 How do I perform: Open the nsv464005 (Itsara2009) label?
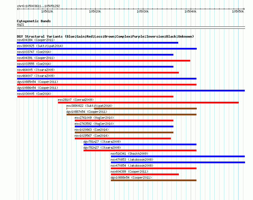pos(36,70)
